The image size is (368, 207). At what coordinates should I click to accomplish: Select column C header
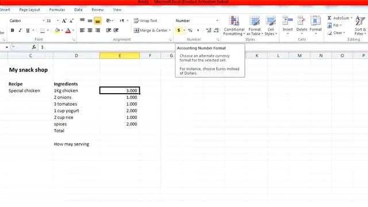[30, 56]
